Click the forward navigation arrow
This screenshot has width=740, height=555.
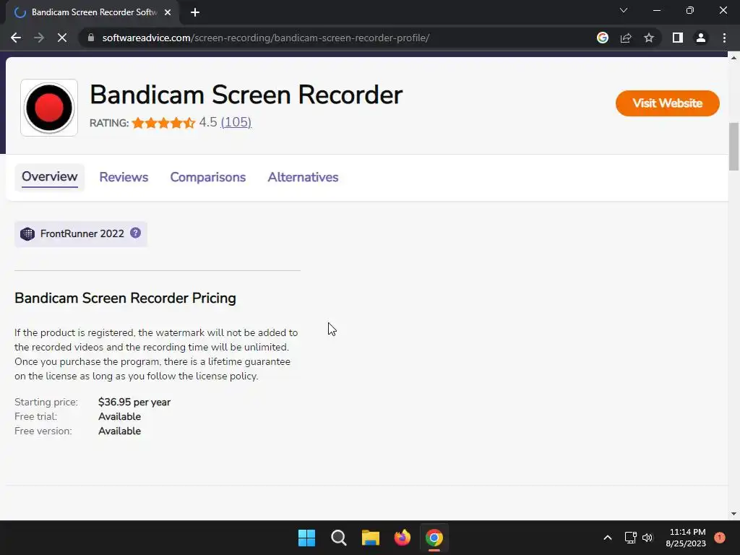tap(39, 38)
